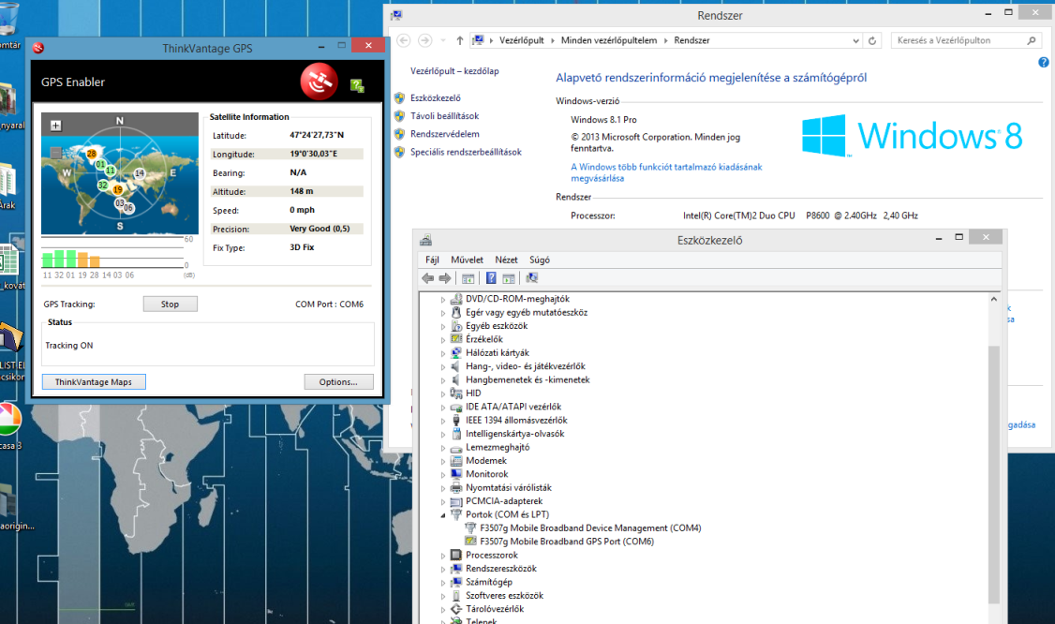
Task: Click Vezérlőpult – kezdőlap link
Action: (454, 70)
